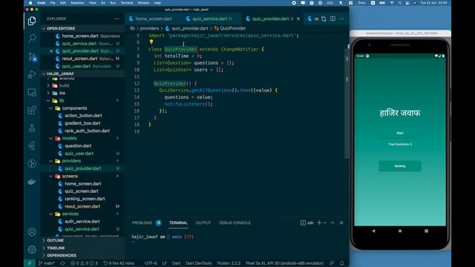Open the Explorer view in activity bar
This screenshot has height=267, width=475.
pos(32,21)
